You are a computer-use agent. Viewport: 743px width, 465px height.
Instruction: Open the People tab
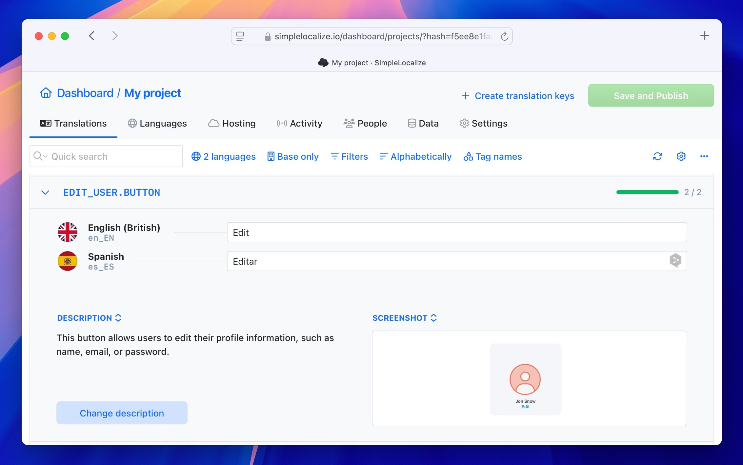point(365,123)
